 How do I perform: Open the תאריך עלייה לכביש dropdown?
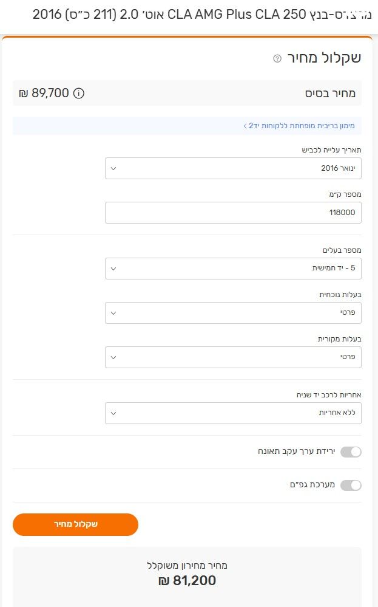point(234,168)
